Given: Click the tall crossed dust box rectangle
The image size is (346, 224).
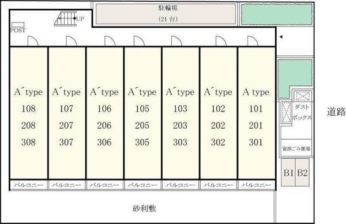Looking at the screenshot, I should 287,113.
